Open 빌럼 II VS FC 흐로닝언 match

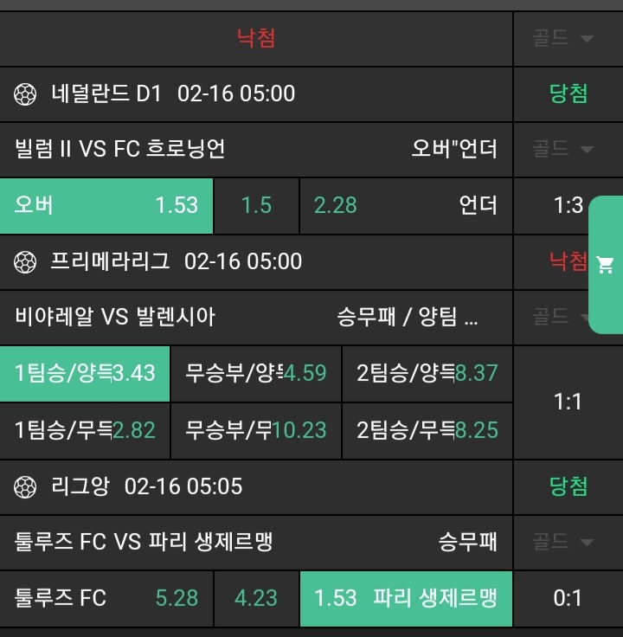[x=120, y=149]
